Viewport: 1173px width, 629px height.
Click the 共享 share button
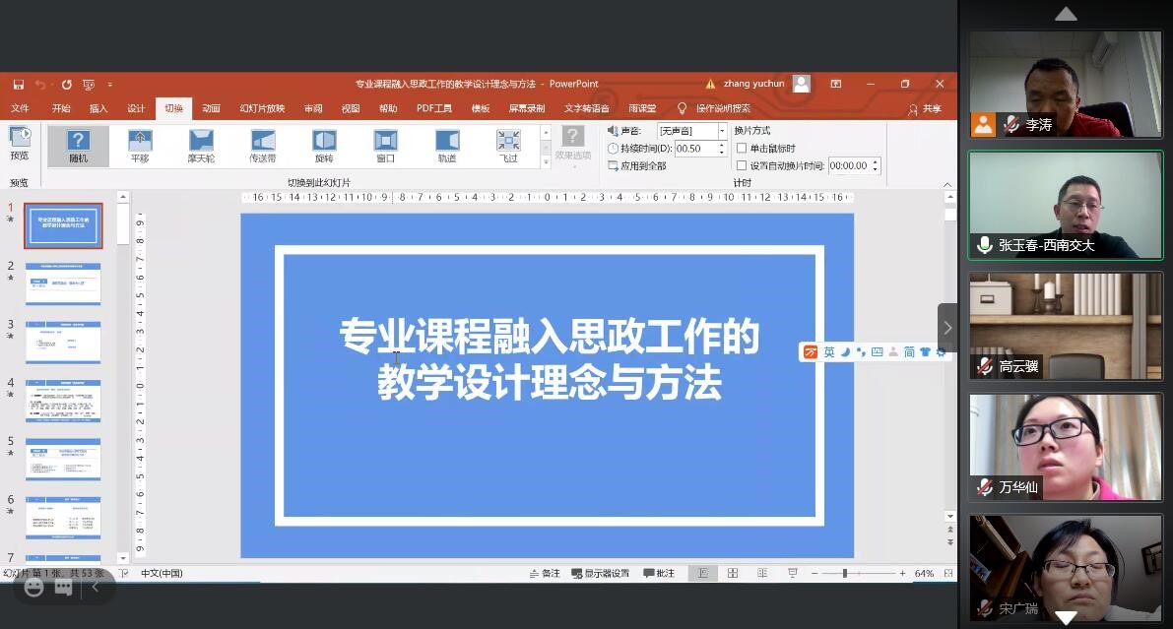pos(925,109)
